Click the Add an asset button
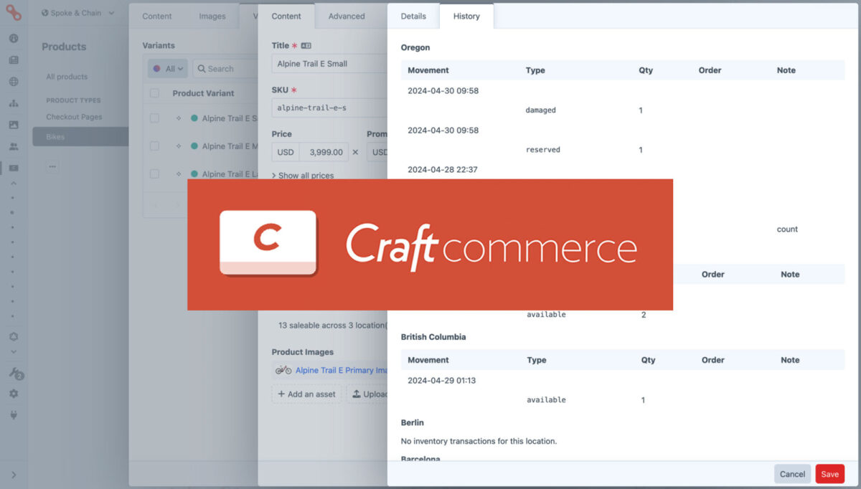This screenshot has height=489, width=861. tap(306, 394)
